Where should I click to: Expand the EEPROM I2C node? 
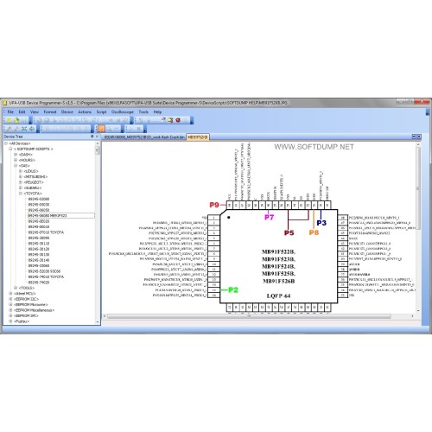[x=10, y=299]
